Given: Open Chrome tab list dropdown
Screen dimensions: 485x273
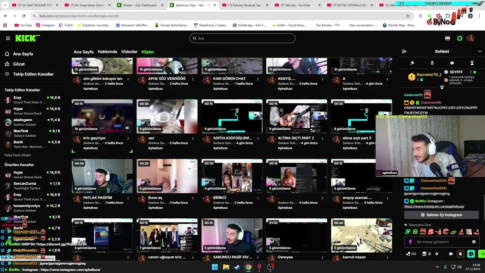Looking at the screenshot, I should [5, 5].
